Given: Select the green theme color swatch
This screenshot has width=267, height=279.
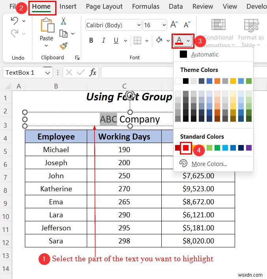Looking at the screenshot, I should [x=249, y=81].
